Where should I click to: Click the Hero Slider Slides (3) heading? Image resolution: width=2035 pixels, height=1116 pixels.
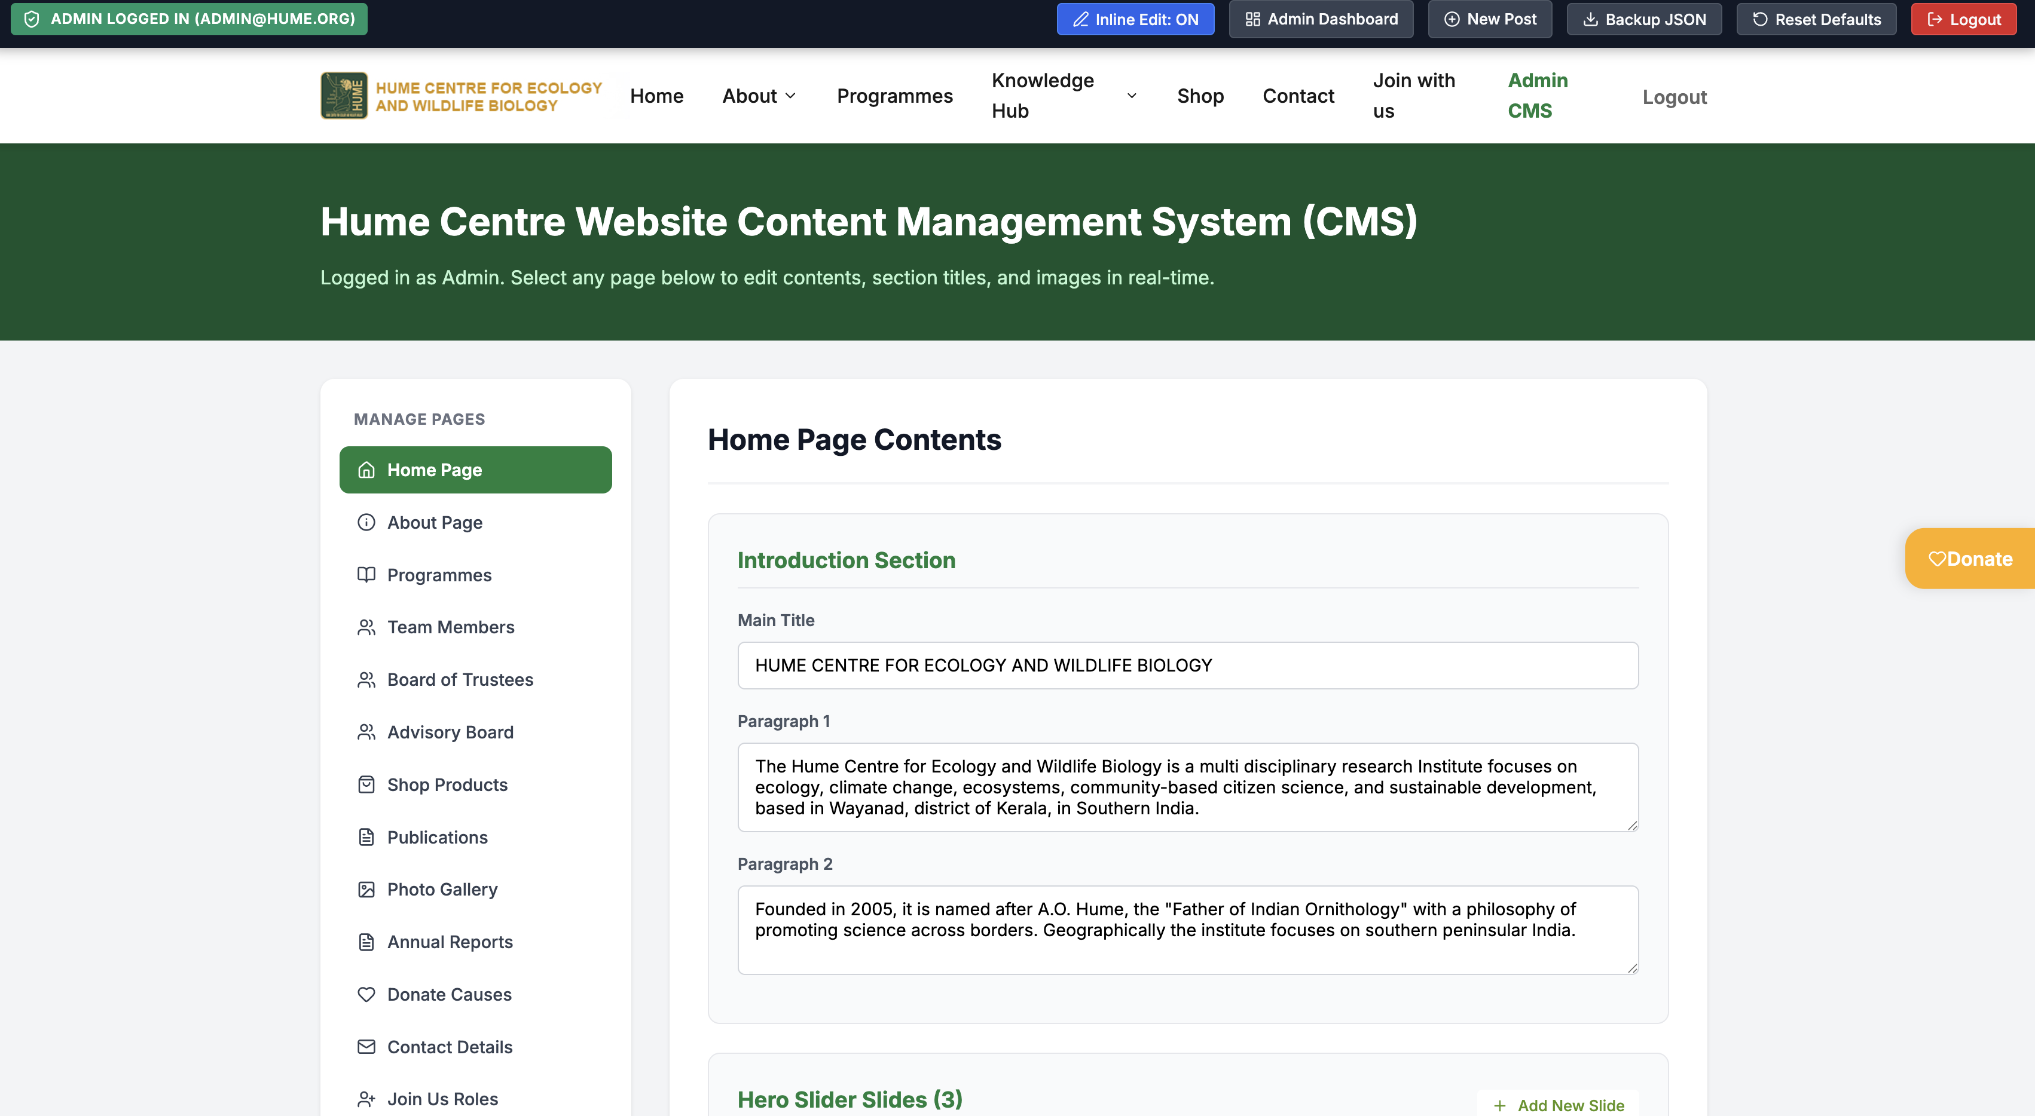tap(850, 1099)
